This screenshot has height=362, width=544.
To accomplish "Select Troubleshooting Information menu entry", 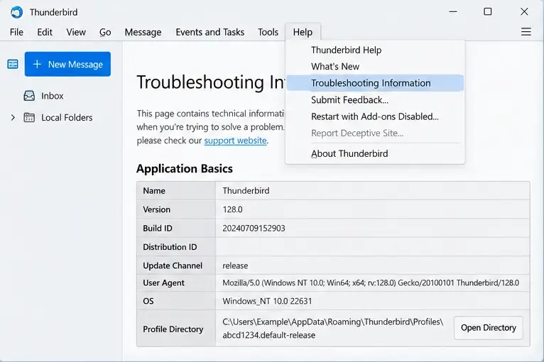I will (375, 83).
